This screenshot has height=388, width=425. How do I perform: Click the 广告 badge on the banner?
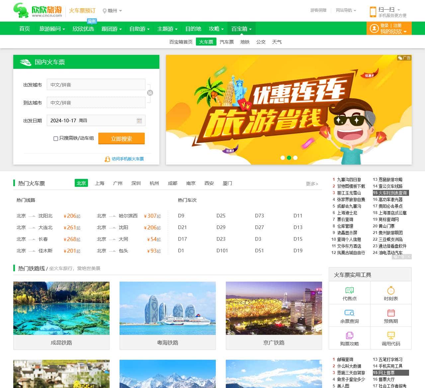coord(404,58)
